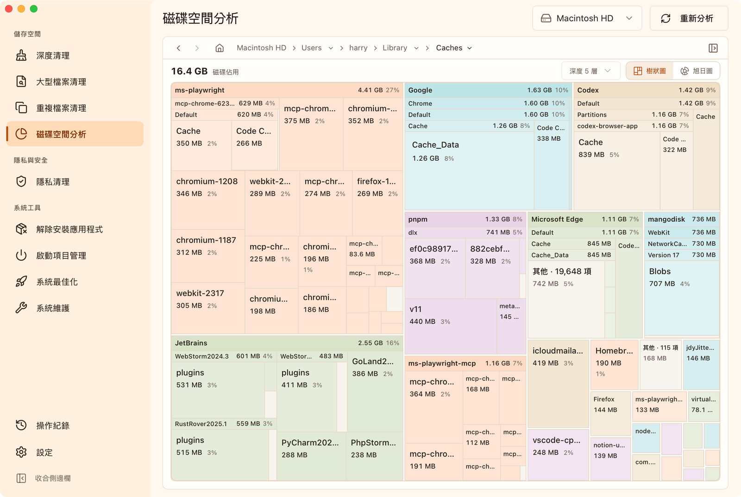Open 設定 in the sidebar

(75, 453)
